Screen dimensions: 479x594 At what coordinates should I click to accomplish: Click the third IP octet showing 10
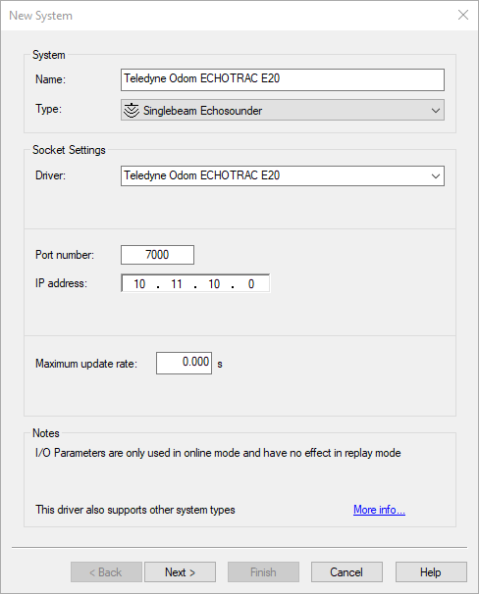pyautogui.click(x=214, y=284)
